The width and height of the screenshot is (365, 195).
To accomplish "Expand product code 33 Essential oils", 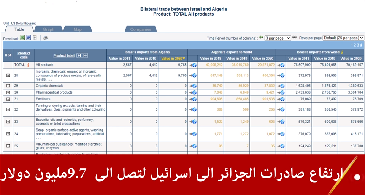I will [x=8, y=122].
